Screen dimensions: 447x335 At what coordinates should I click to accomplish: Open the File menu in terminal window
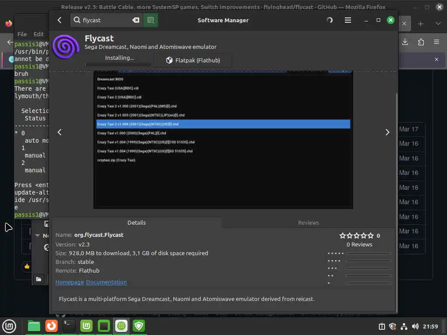[22, 34]
